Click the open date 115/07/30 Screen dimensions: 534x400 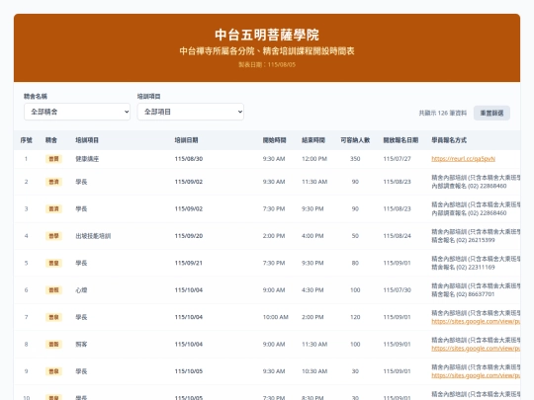coord(398,290)
